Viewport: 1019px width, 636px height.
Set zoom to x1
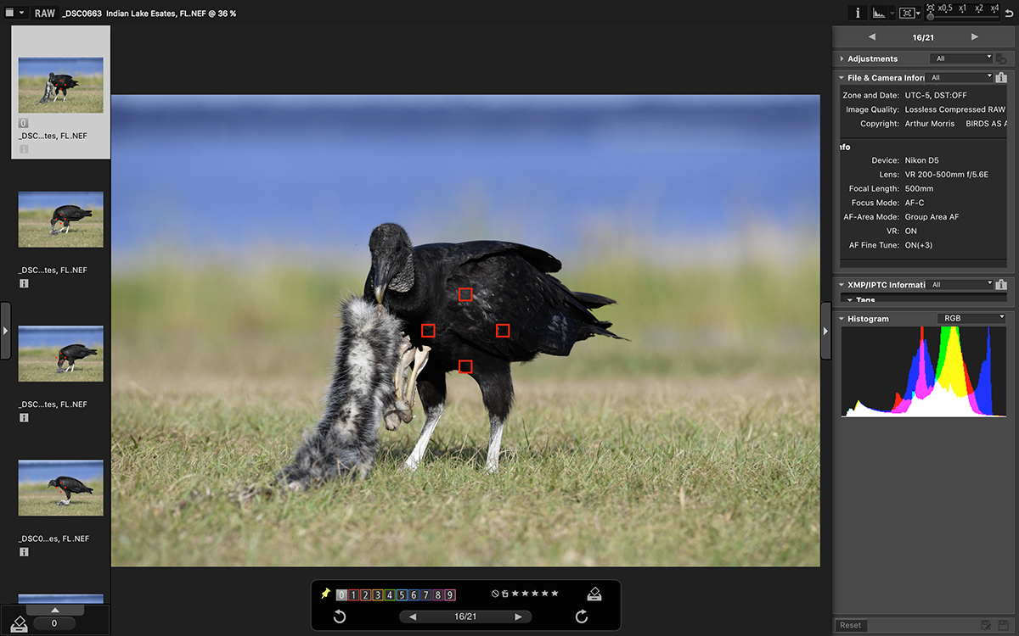point(962,8)
